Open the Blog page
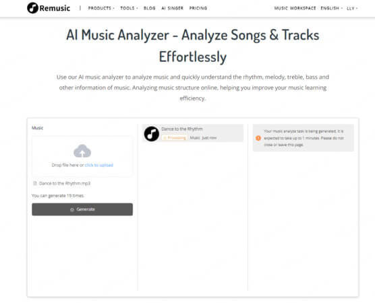375x303 pixels. click(150, 8)
